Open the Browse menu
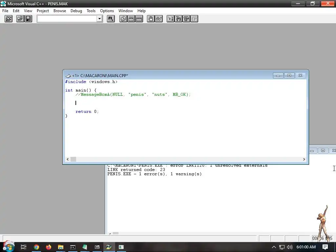The image size is (336, 252). click(60, 11)
